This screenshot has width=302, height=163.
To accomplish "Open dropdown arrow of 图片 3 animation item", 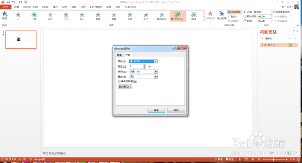I will tap(296, 45).
